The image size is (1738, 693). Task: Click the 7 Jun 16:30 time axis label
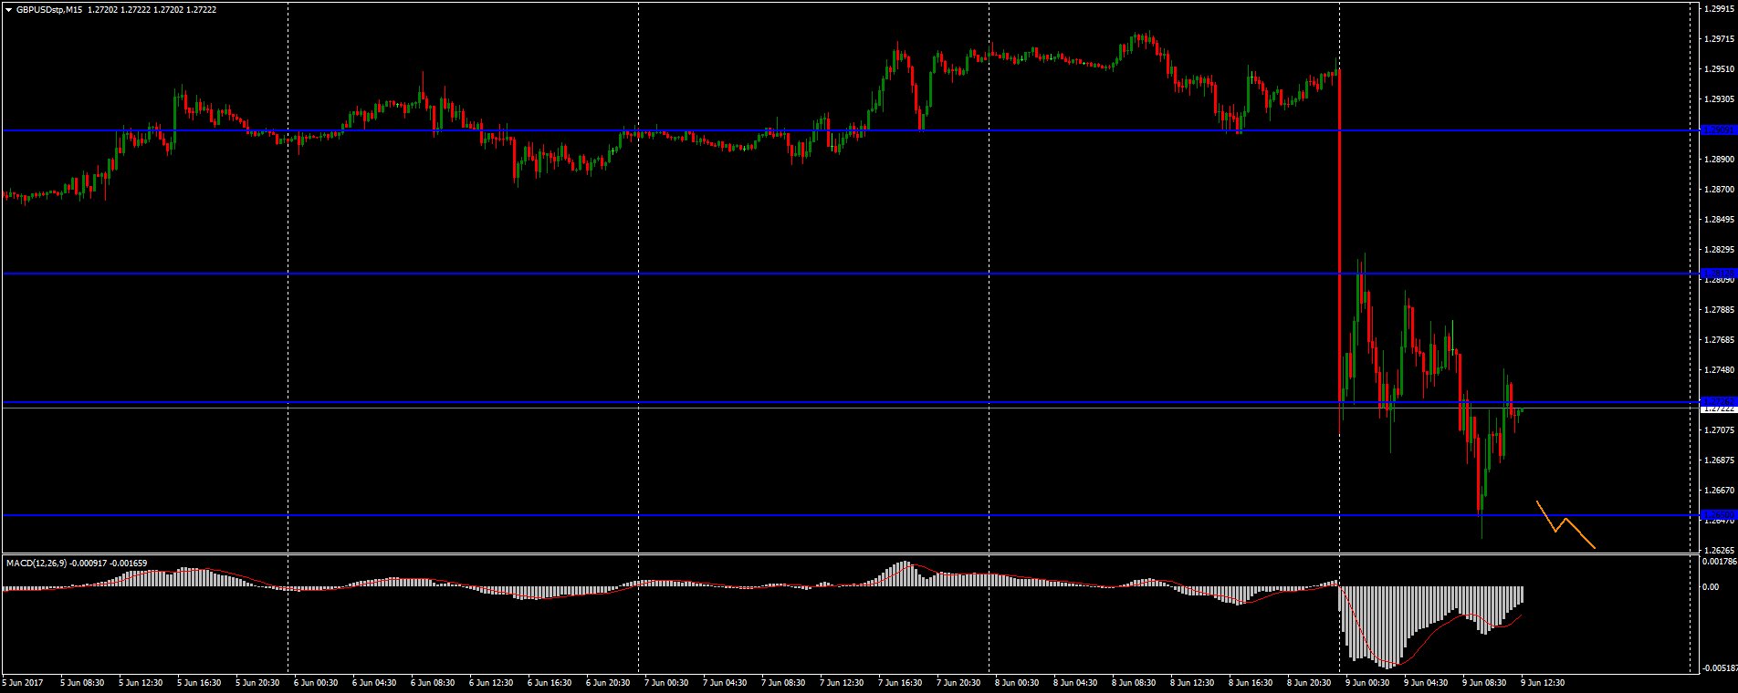897,682
